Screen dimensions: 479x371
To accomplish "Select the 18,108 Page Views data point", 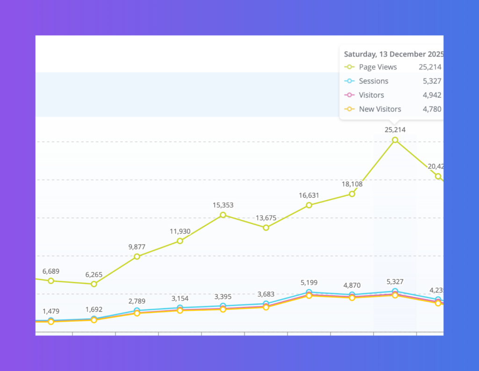I will tap(352, 194).
